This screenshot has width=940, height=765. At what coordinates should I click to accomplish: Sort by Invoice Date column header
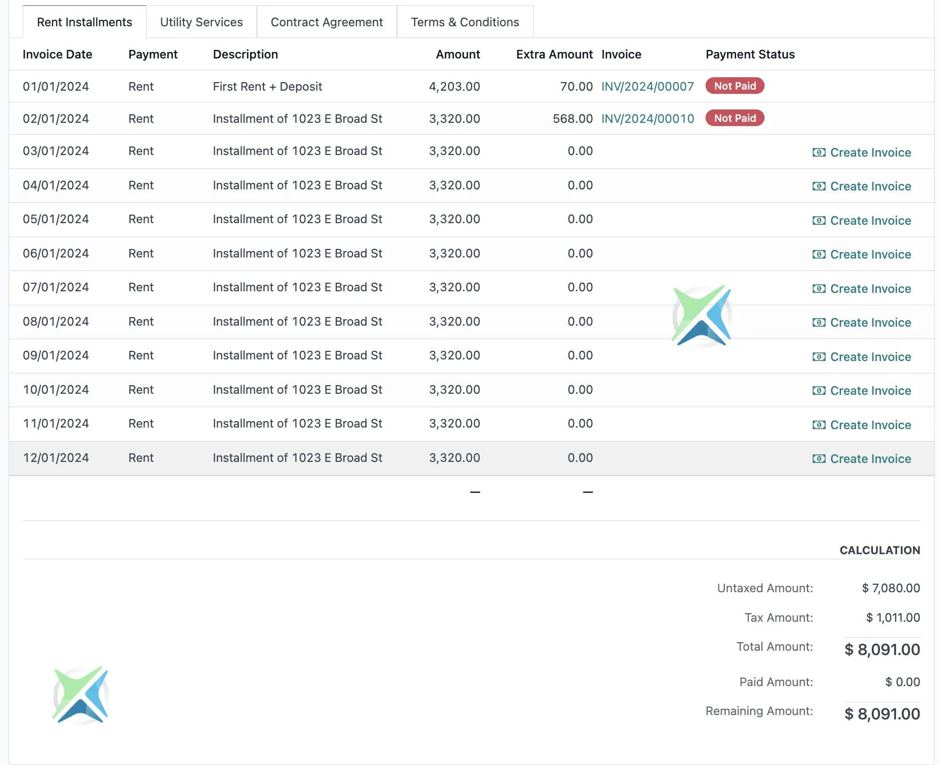click(x=57, y=54)
